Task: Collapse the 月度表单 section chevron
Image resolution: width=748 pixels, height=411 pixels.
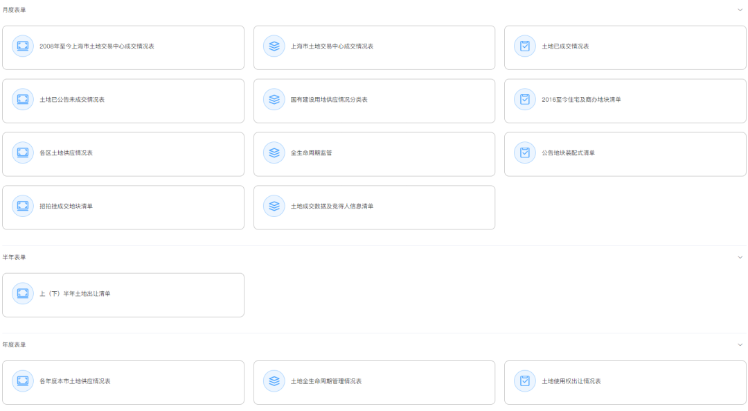Action: coord(740,10)
